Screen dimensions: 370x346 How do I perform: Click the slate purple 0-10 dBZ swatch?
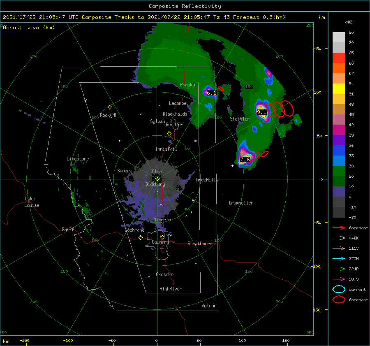coord(339,192)
